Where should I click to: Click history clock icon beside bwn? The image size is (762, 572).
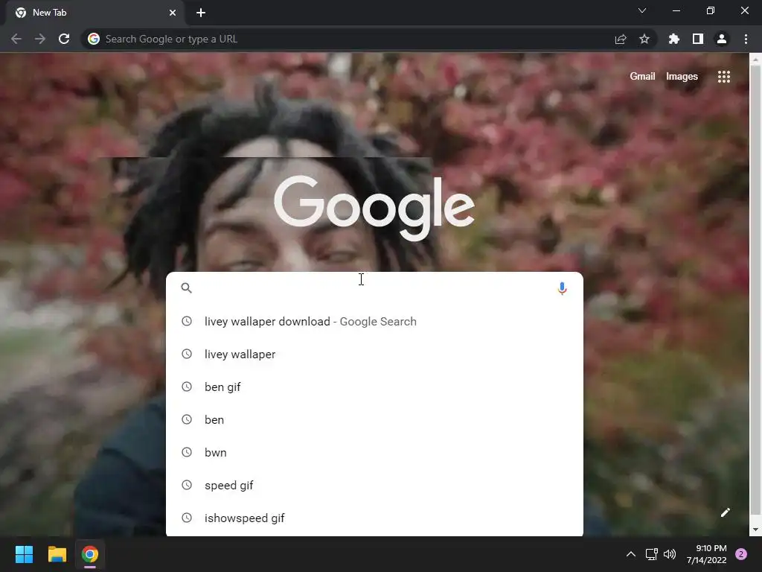click(x=187, y=452)
